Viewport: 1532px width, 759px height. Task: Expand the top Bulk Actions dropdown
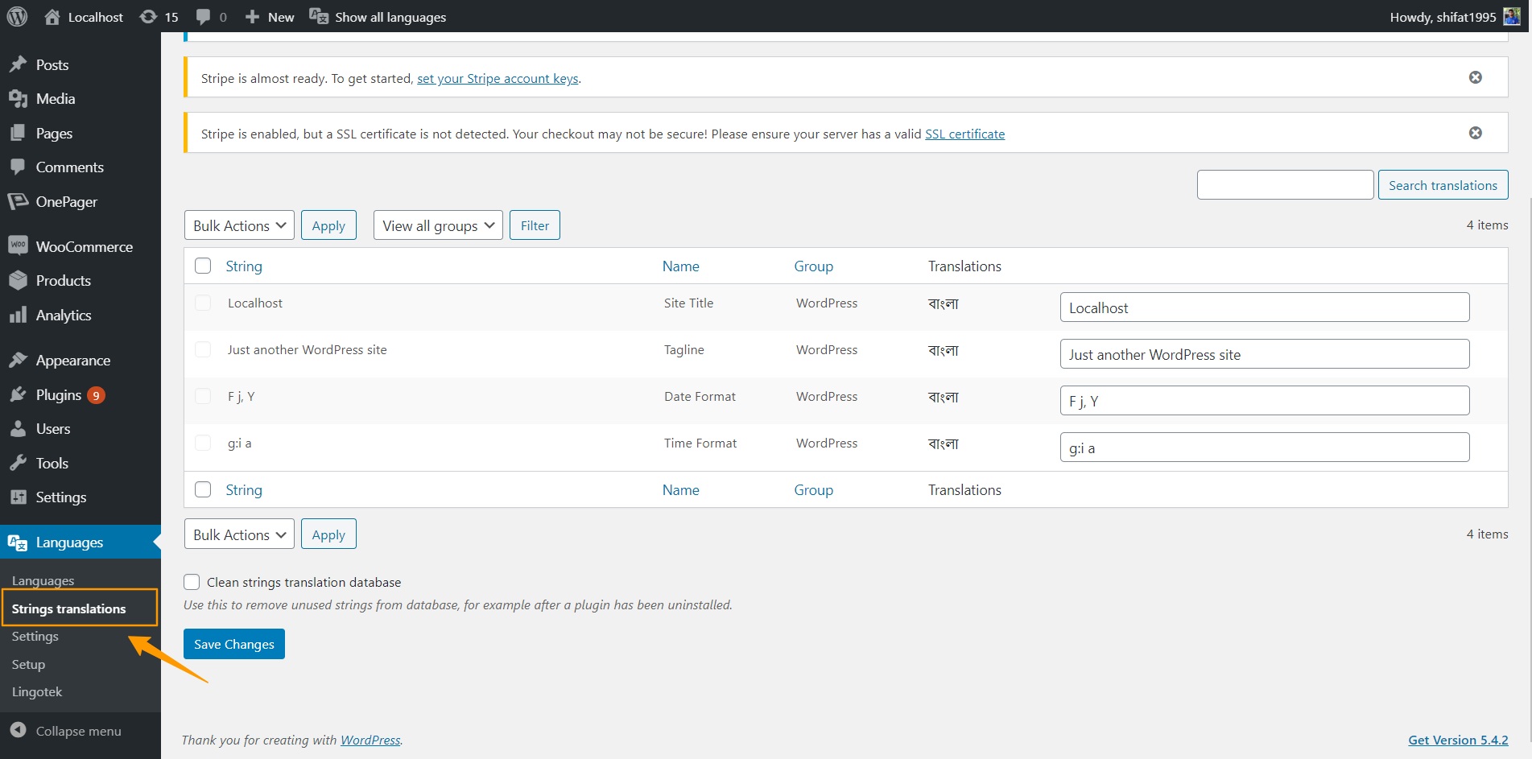[239, 225]
